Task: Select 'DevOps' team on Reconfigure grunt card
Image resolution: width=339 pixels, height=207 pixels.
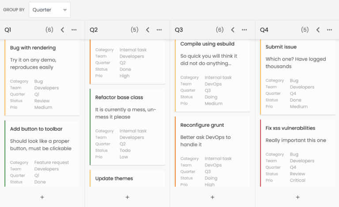Action: [x=213, y=165]
